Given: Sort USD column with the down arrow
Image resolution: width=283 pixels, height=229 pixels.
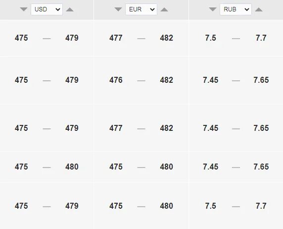Looking at the screenshot, I should point(24,9).
